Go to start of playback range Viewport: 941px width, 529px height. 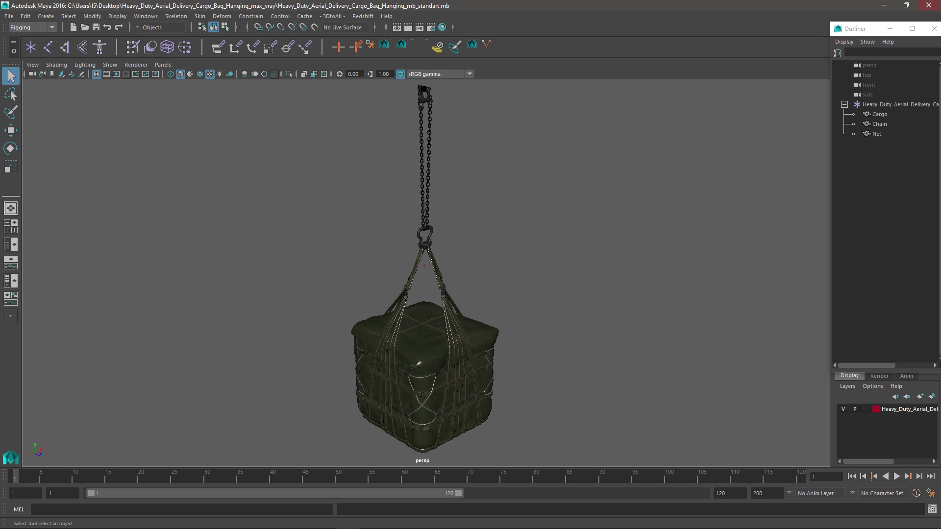click(x=851, y=476)
